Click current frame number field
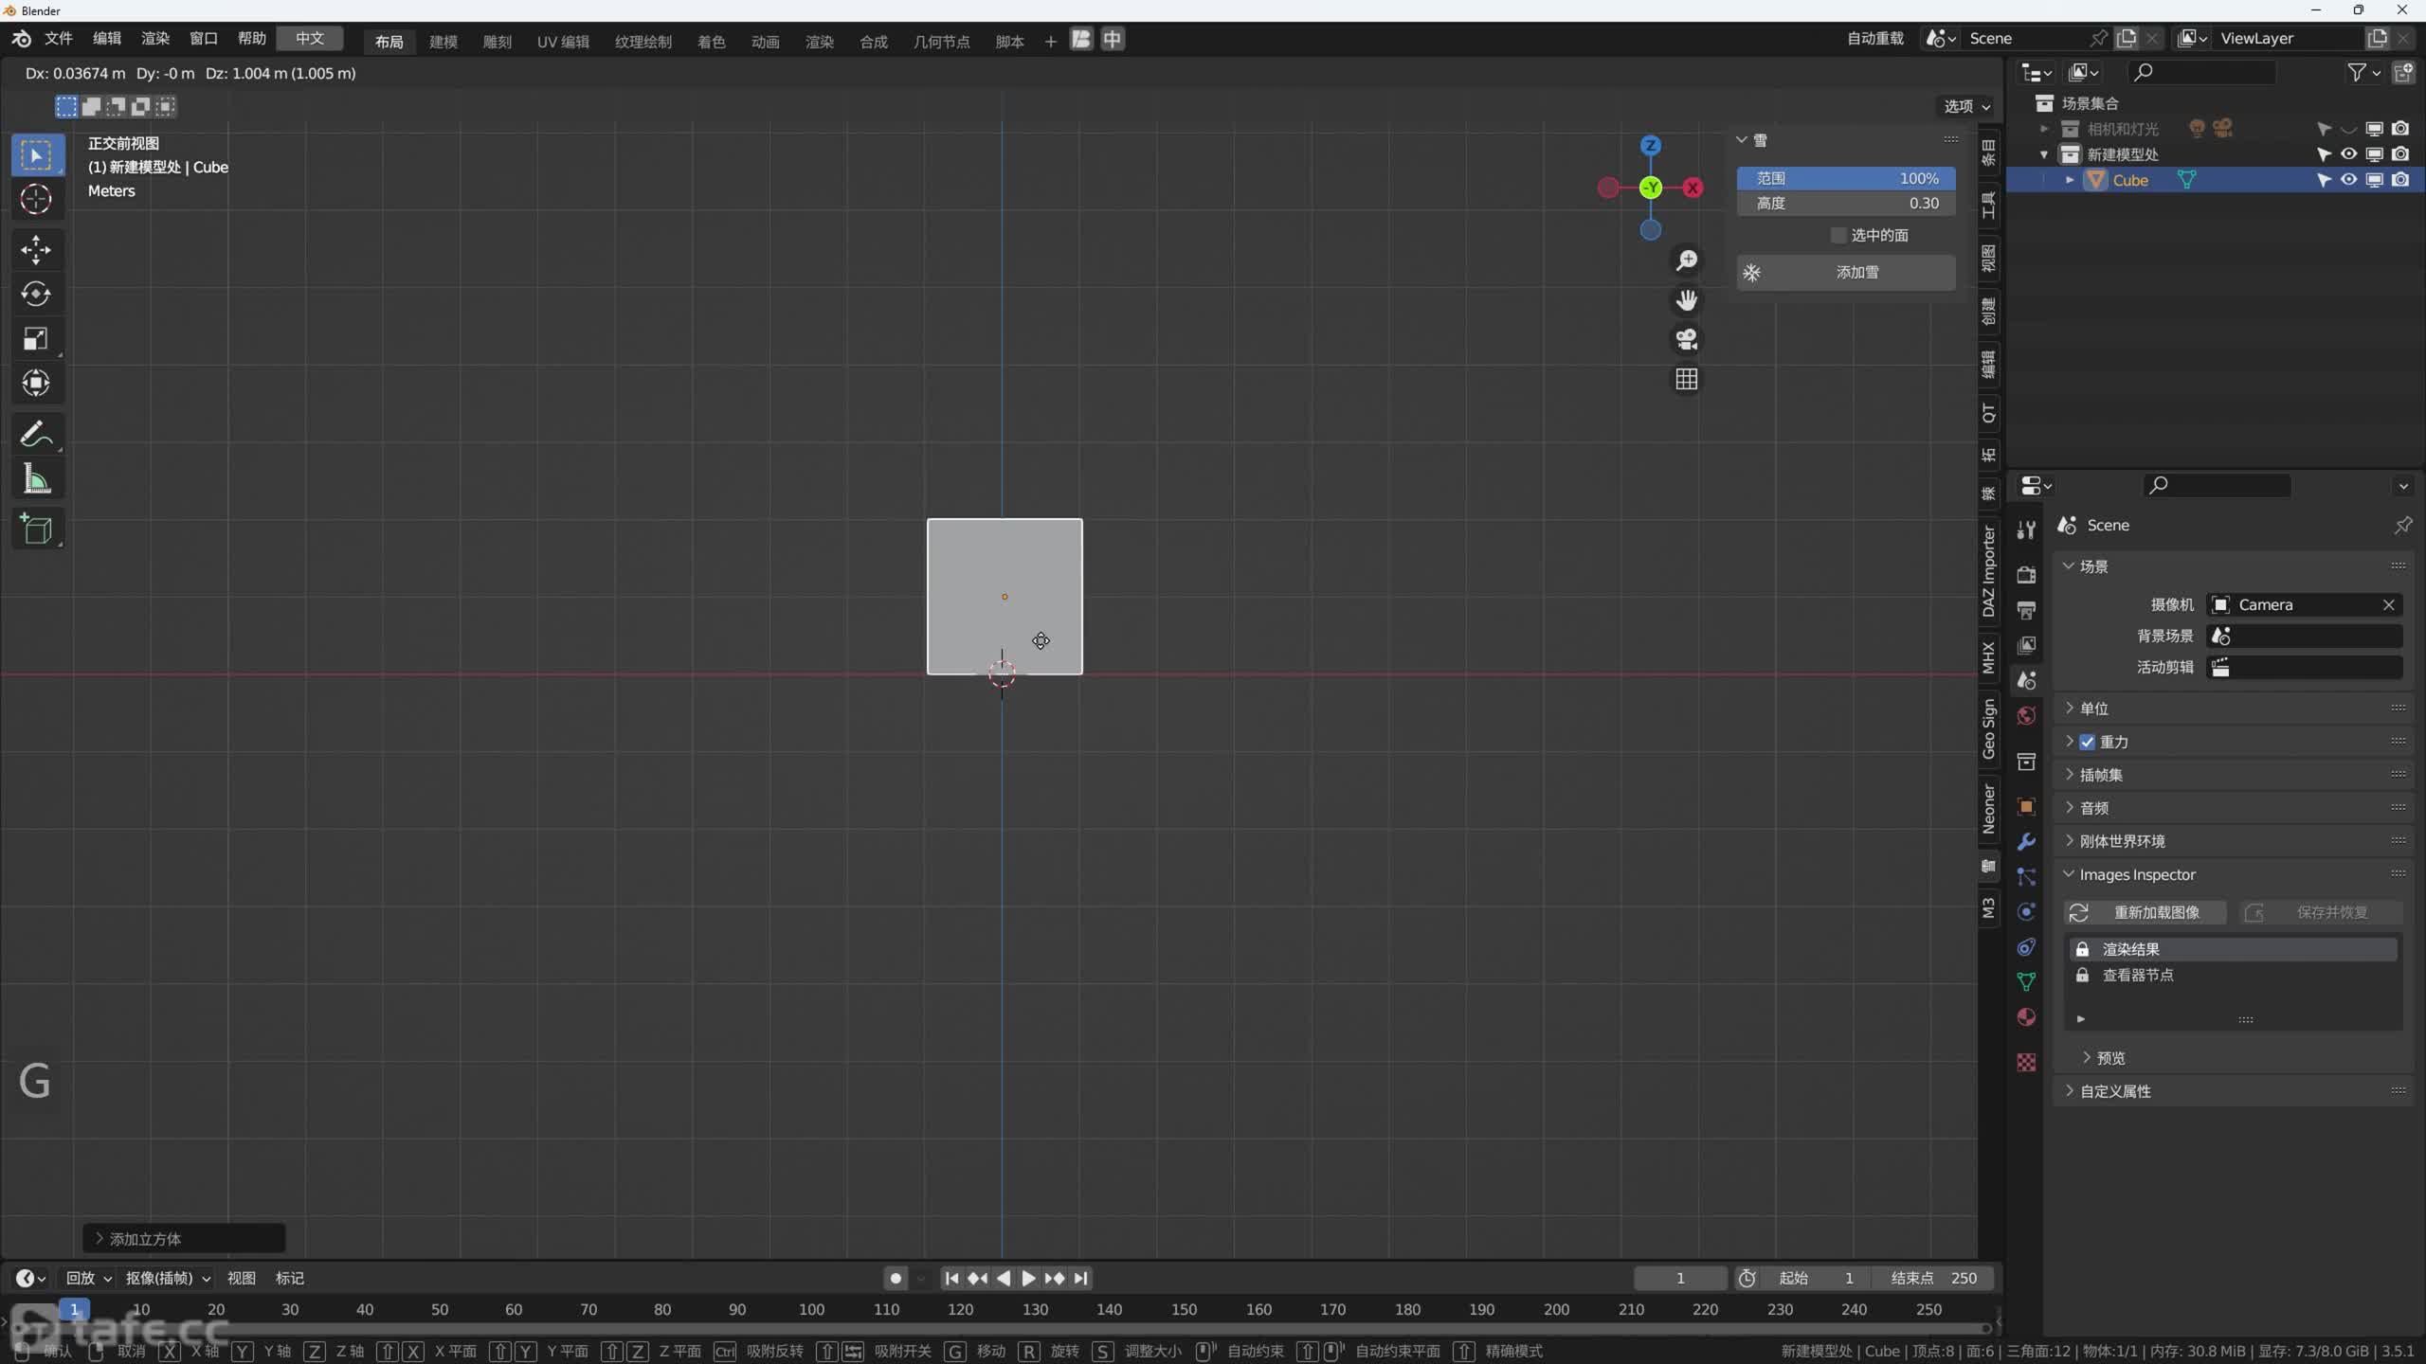2426x1364 pixels. (x=1680, y=1279)
